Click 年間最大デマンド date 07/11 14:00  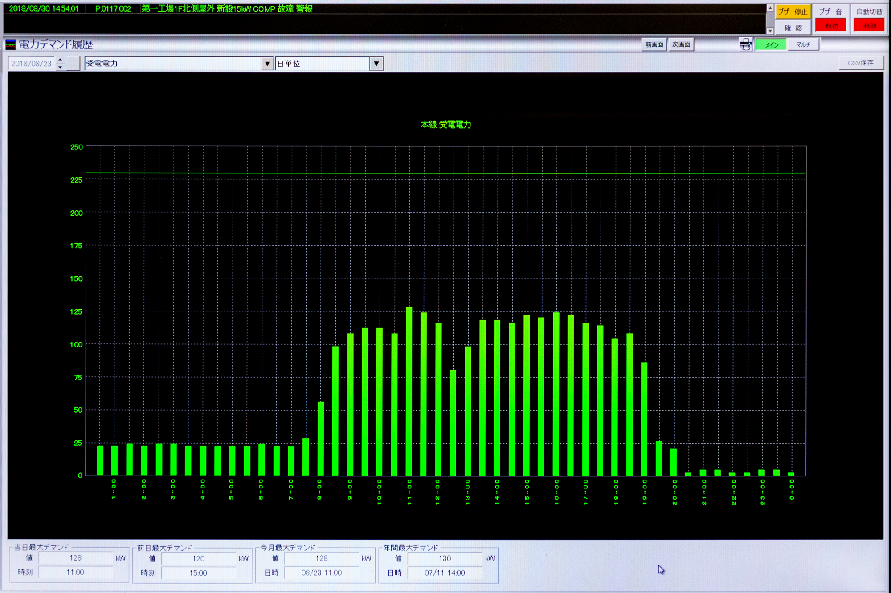[x=445, y=573]
